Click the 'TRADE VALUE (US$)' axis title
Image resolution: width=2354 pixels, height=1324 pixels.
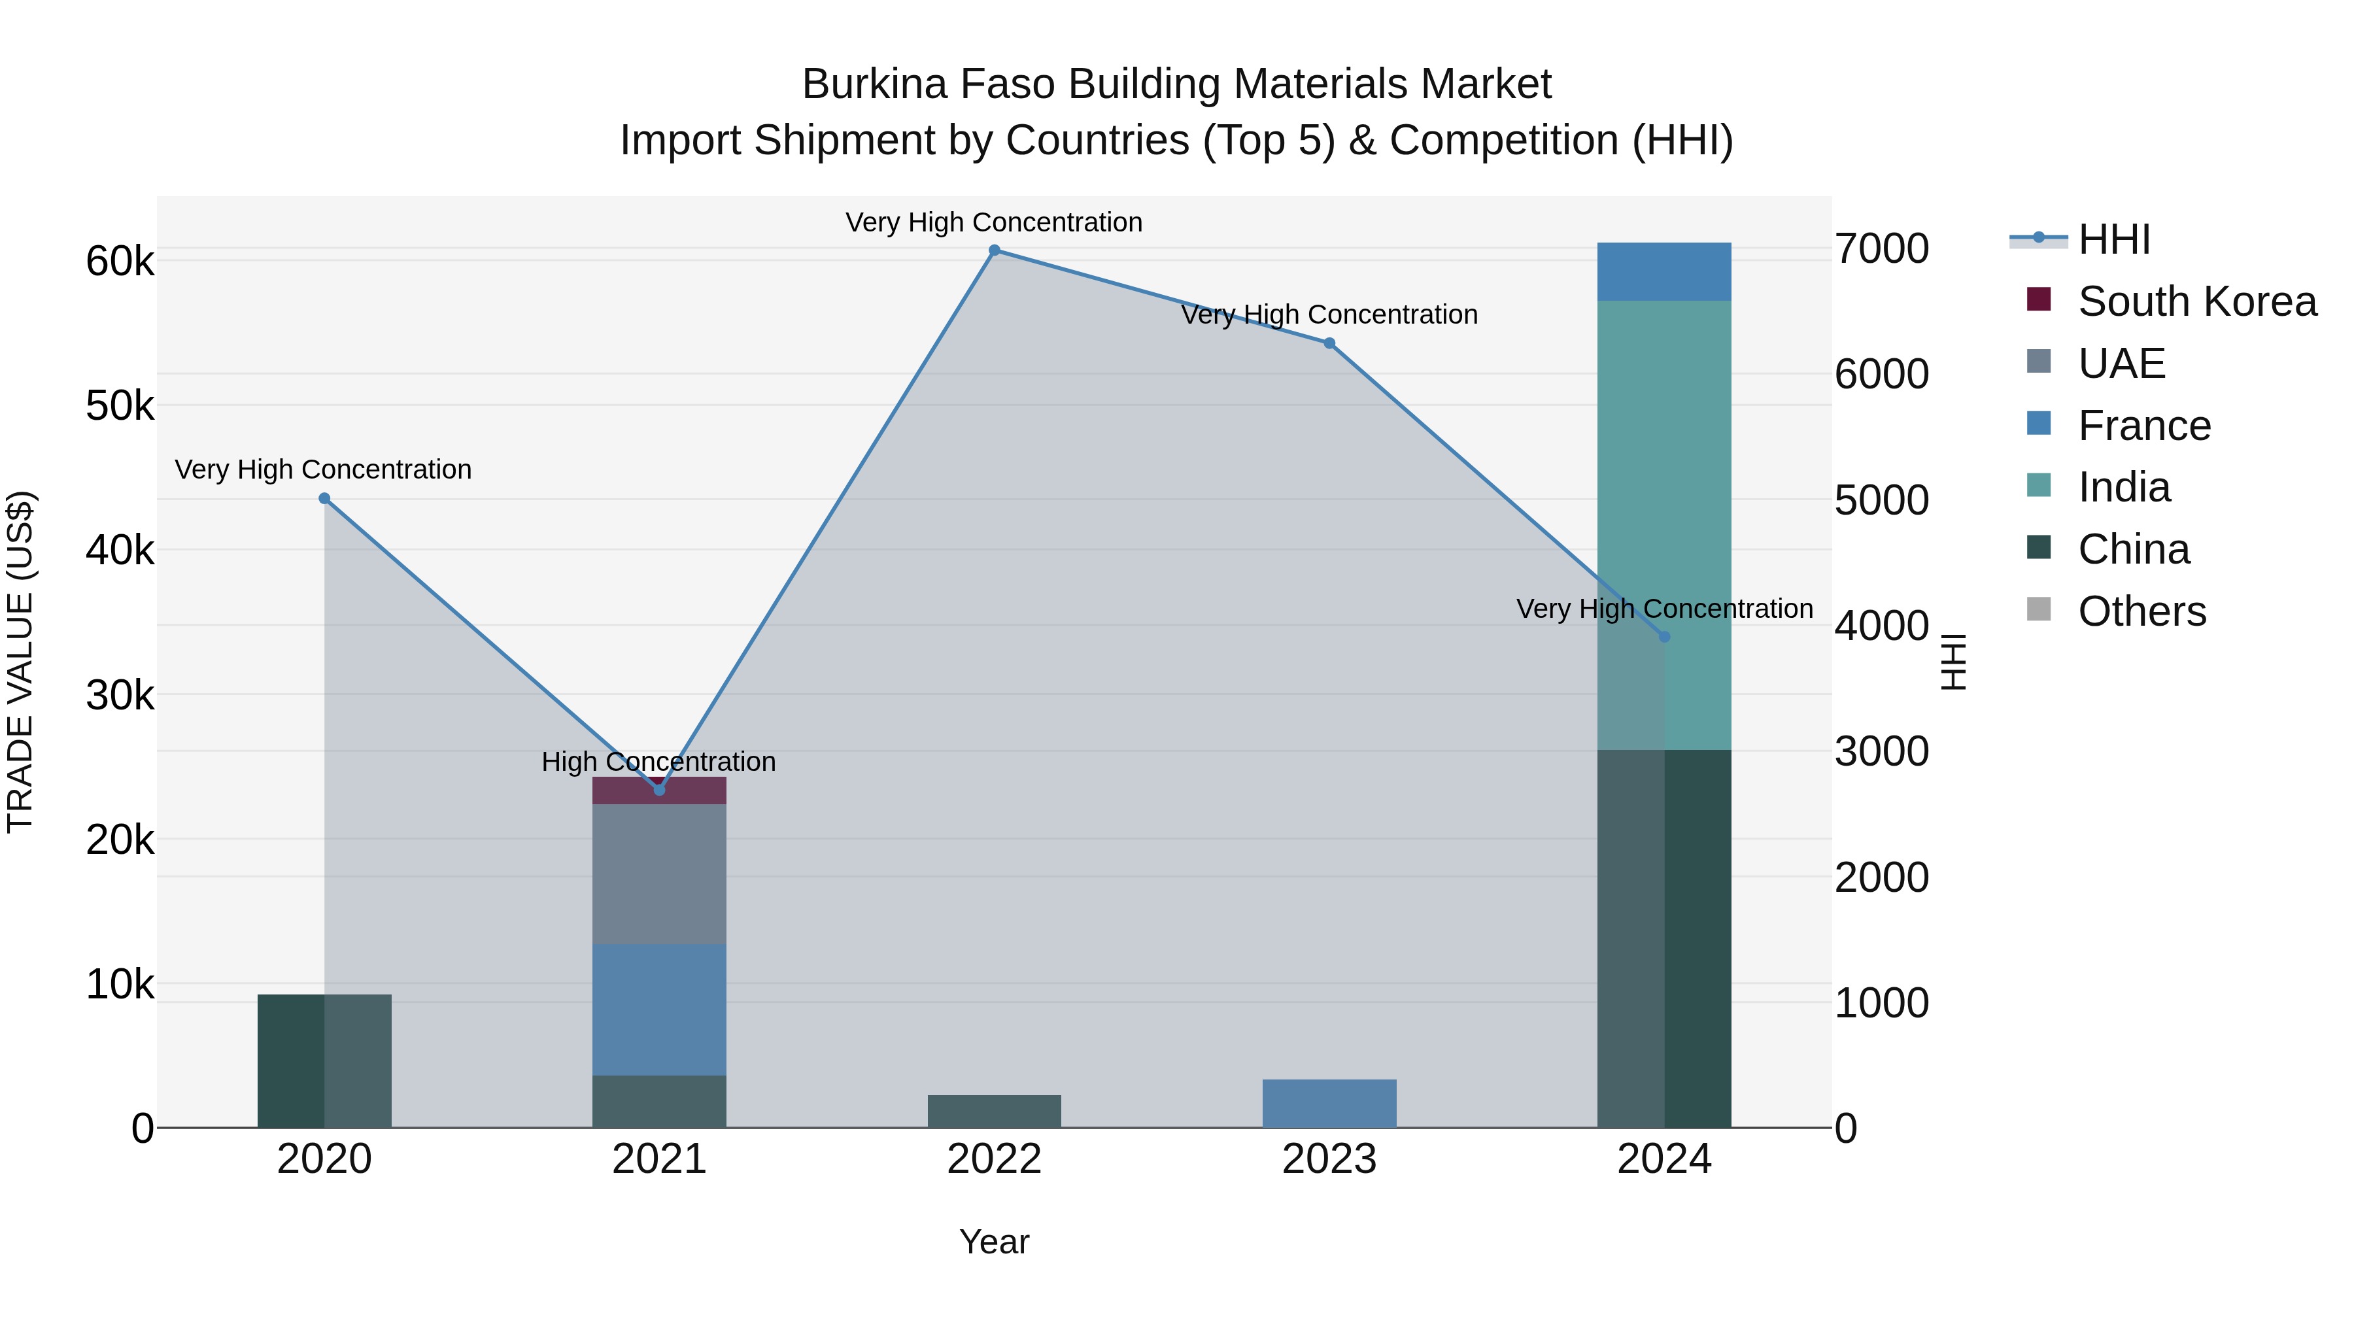(x=21, y=662)
